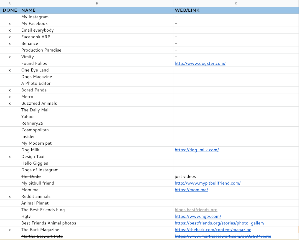Select the 'My Instagram' cell
This screenshot has width=299, height=240.
pyautogui.click(x=97, y=17)
